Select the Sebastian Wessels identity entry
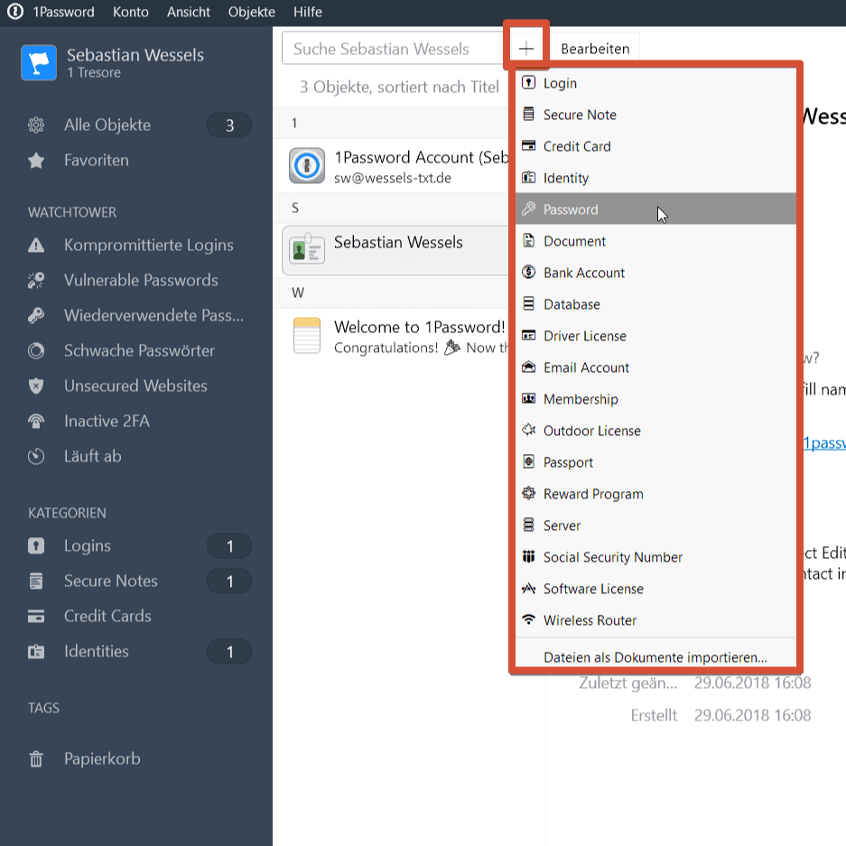 (395, 250)
